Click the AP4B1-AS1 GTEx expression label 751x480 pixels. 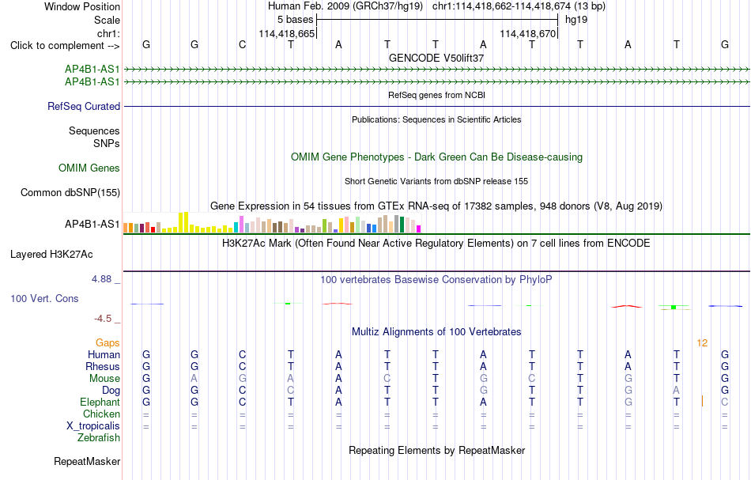[92, 225]
